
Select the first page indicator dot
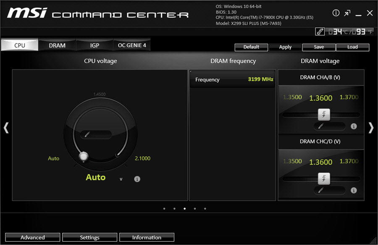[164, 208]
